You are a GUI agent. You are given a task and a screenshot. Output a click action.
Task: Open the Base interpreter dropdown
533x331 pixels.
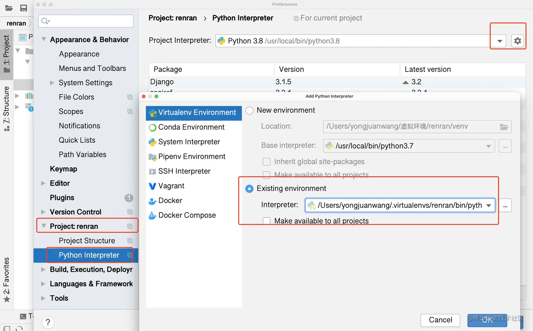coord(488,146)
